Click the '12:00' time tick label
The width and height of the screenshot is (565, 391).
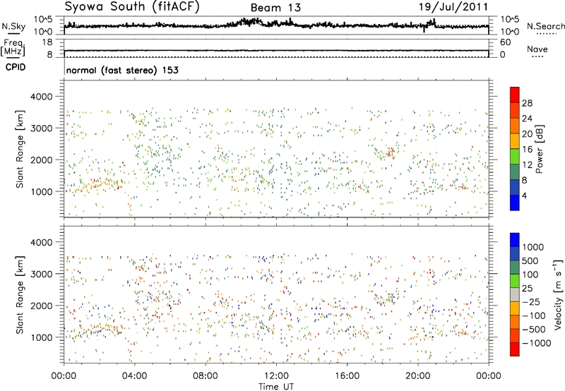click(x=276, y=376)
